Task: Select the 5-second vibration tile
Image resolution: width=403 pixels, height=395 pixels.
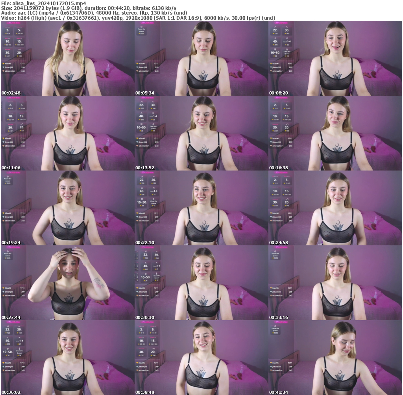Action: coord(19,30)
